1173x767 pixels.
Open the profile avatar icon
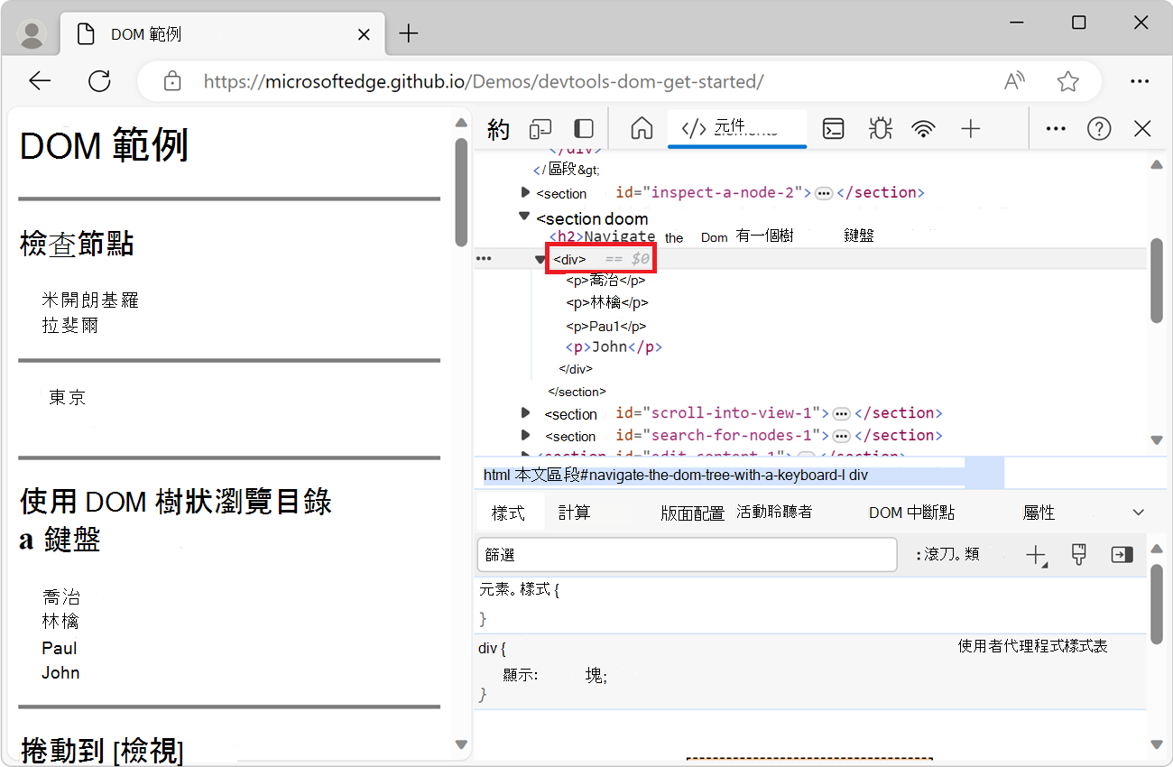click(x=32, y=34)
